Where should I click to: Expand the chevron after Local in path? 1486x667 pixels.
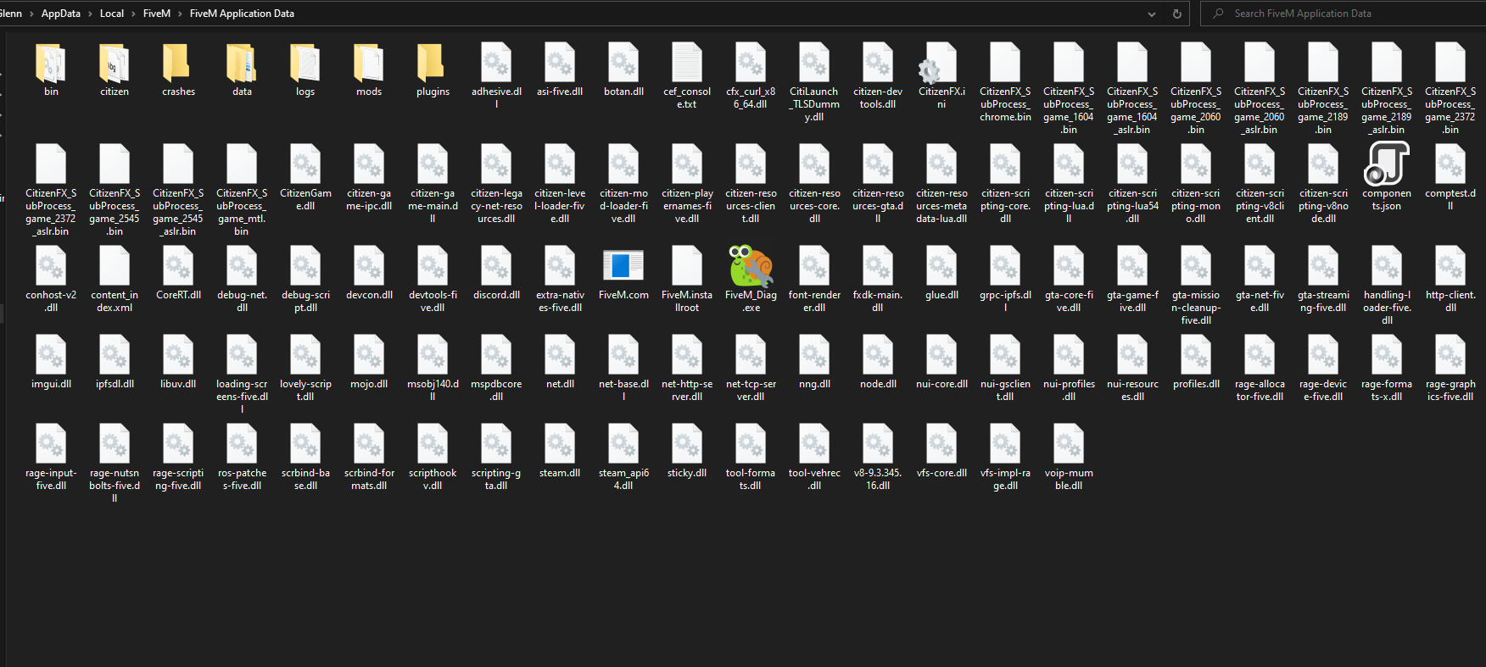point(133,14)
